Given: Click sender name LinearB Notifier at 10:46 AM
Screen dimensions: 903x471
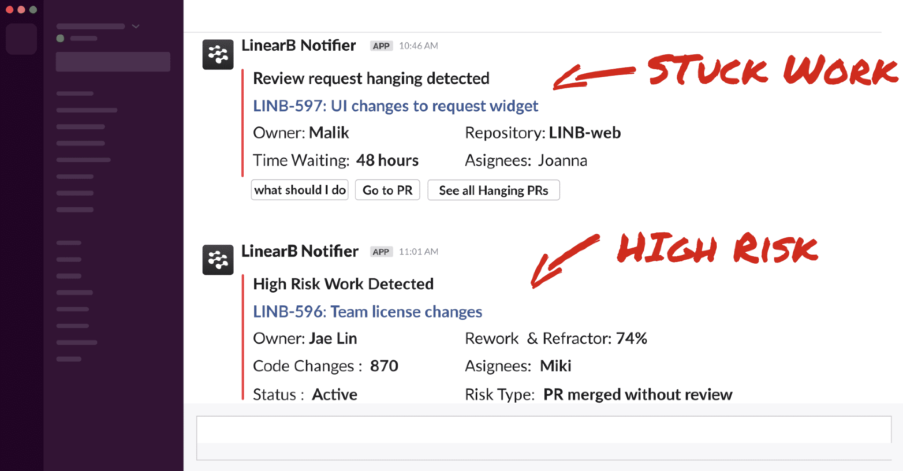Looking at the screenshot, I should (x=299, y=45).
